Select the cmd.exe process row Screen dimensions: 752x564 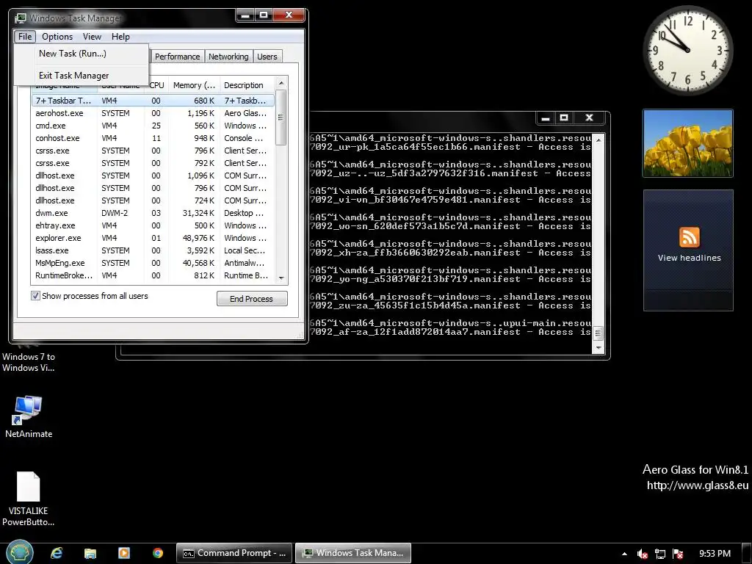(x=153, y=126)
